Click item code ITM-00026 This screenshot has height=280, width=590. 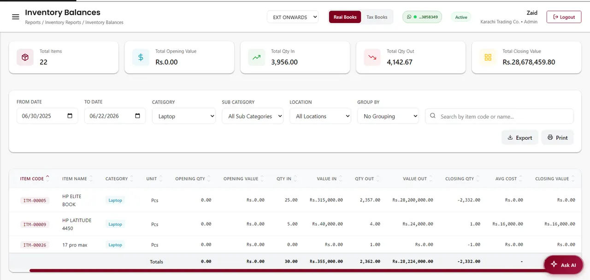[35, 245]
